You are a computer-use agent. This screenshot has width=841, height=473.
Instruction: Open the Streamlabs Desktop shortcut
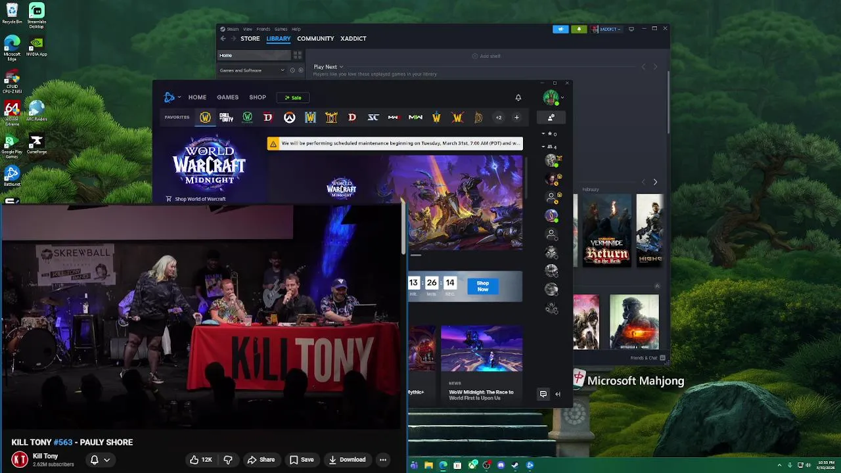37,16
